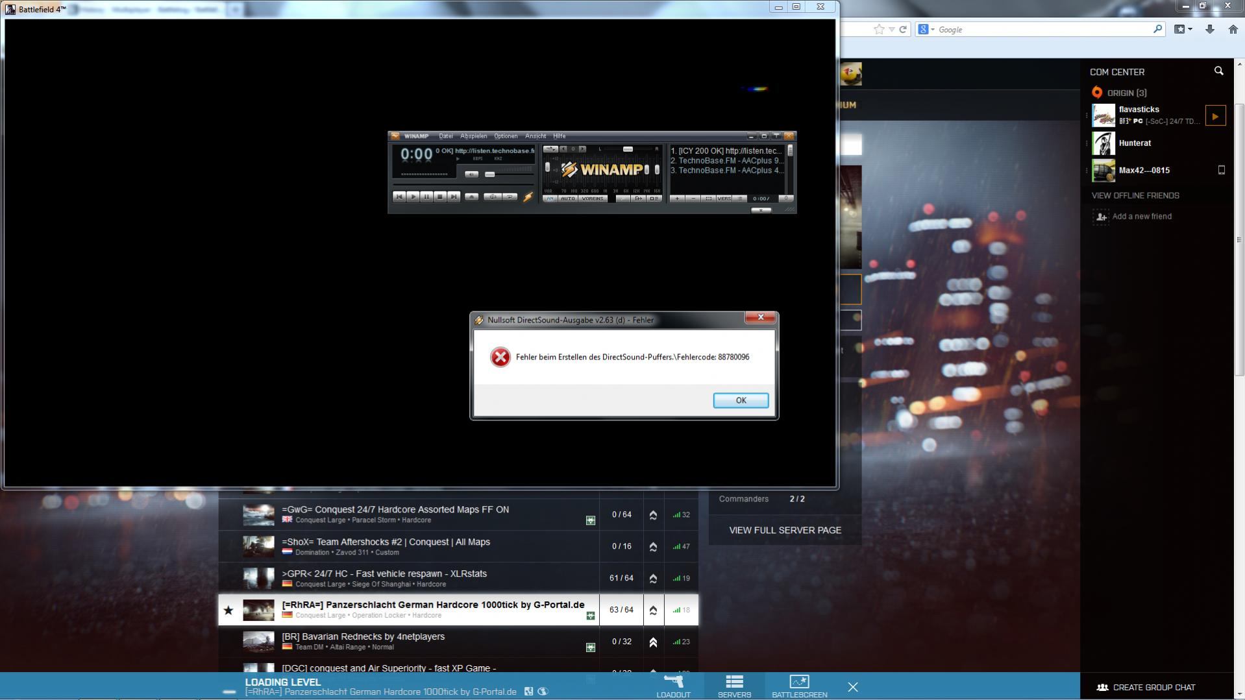Viewport: 1245px width, 700px height.
Task: Open Winamp Optionen menu
Action: 506,136
